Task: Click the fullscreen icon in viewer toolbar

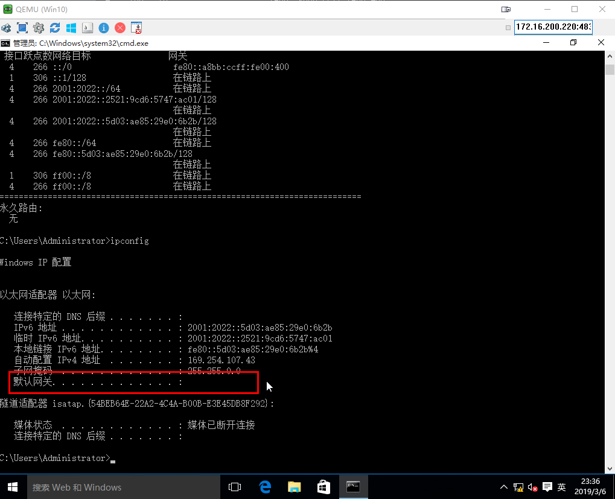Action: [22, 28]
